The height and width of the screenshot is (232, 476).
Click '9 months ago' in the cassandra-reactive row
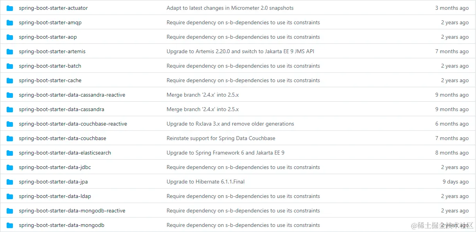pos(452,95)
